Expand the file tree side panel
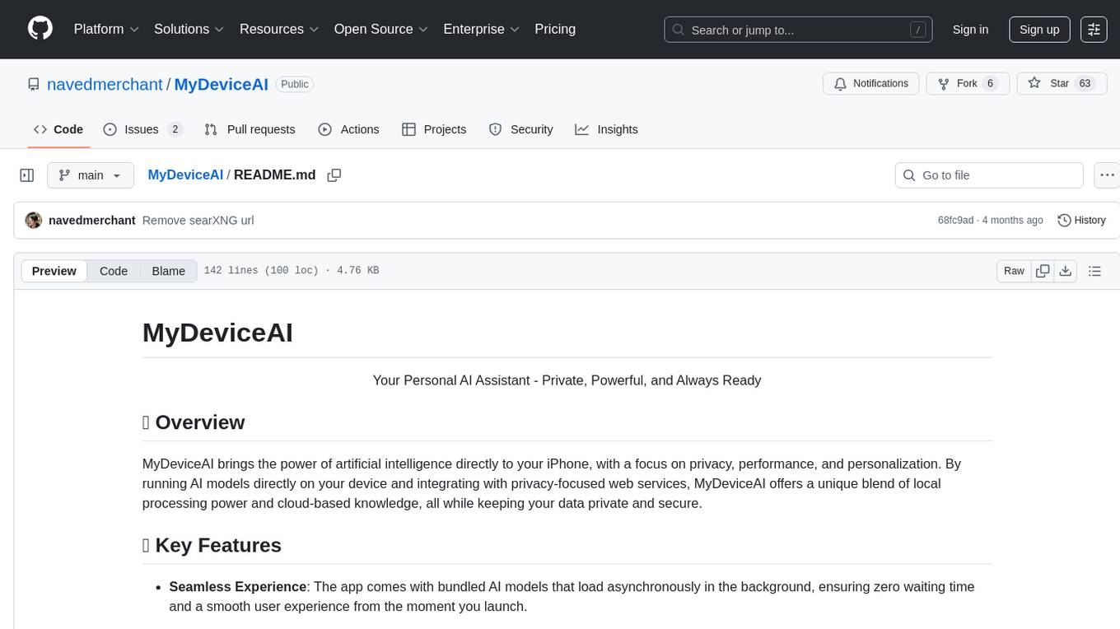This screenshot has width=1120, height=629. point(27,175)
